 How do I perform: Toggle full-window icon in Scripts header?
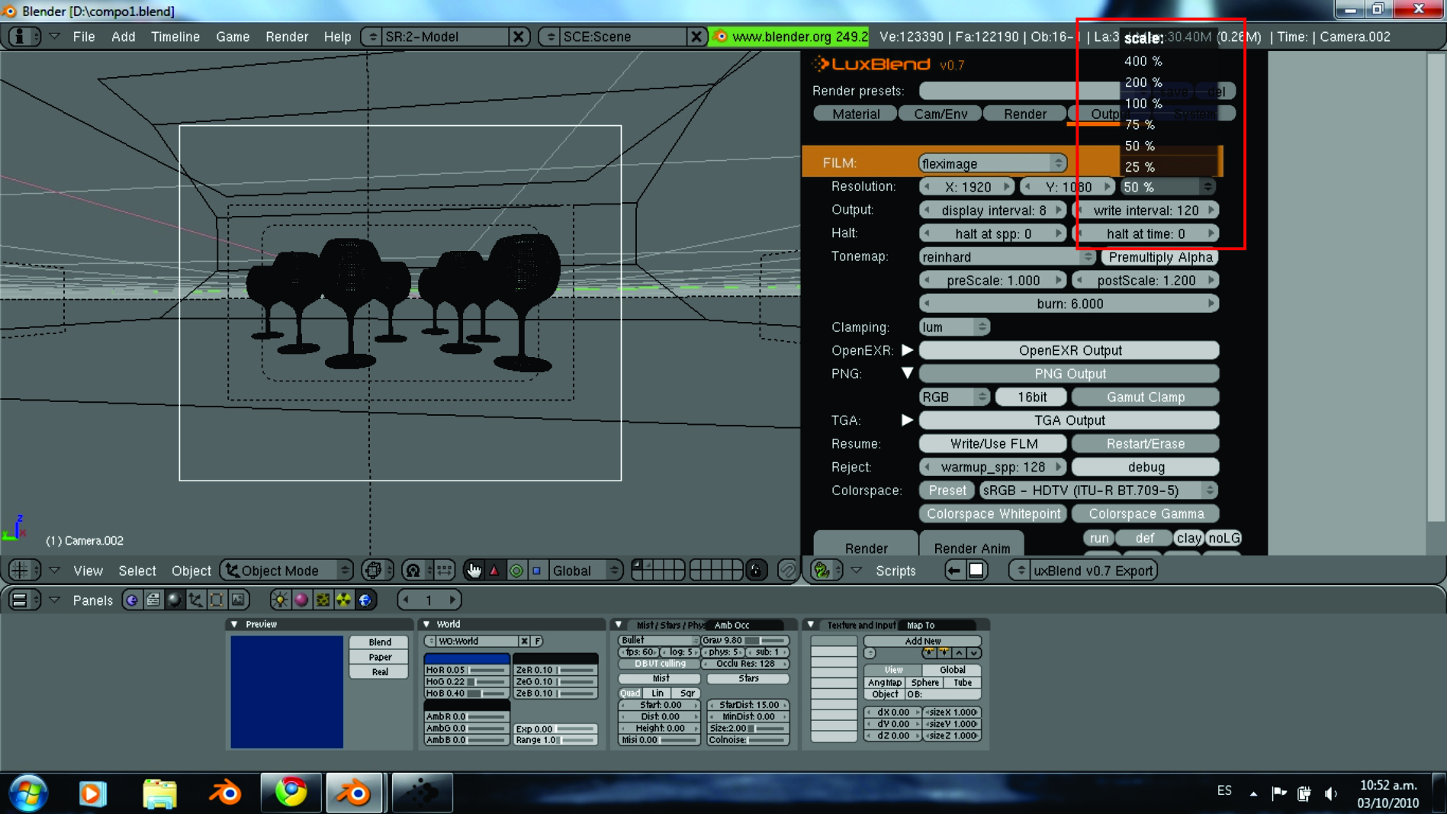click(976, 571)
